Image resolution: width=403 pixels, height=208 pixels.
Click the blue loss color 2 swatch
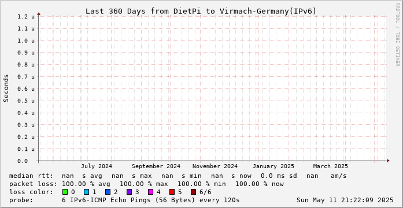pos(108,192)
